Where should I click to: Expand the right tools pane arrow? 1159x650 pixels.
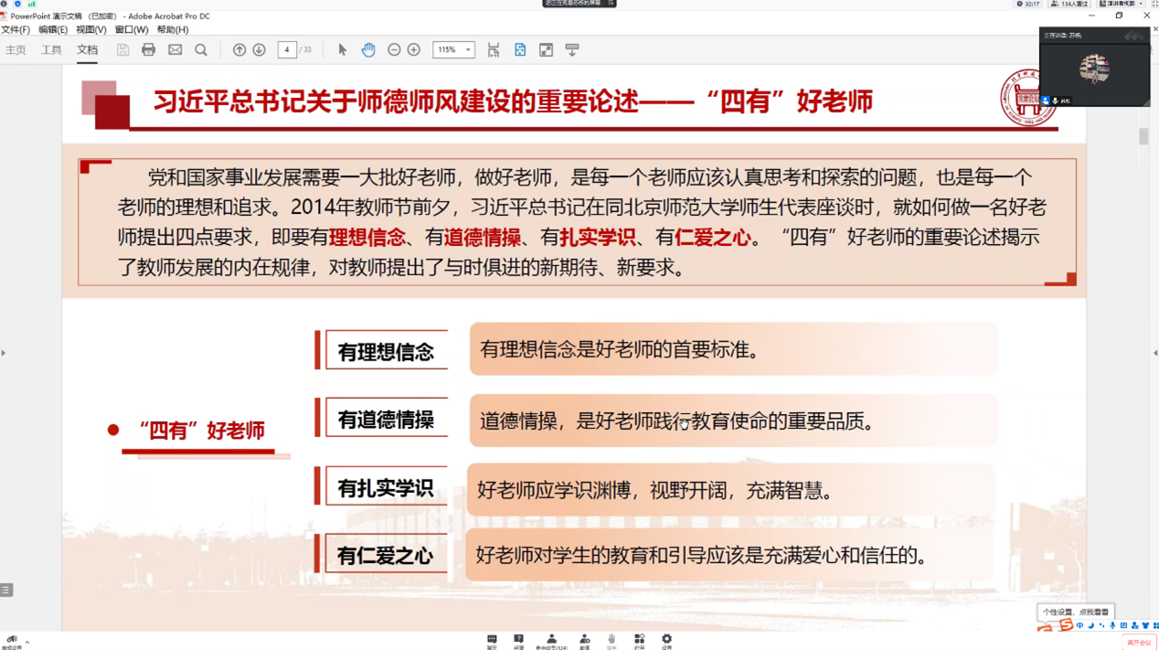[1154, 352]
